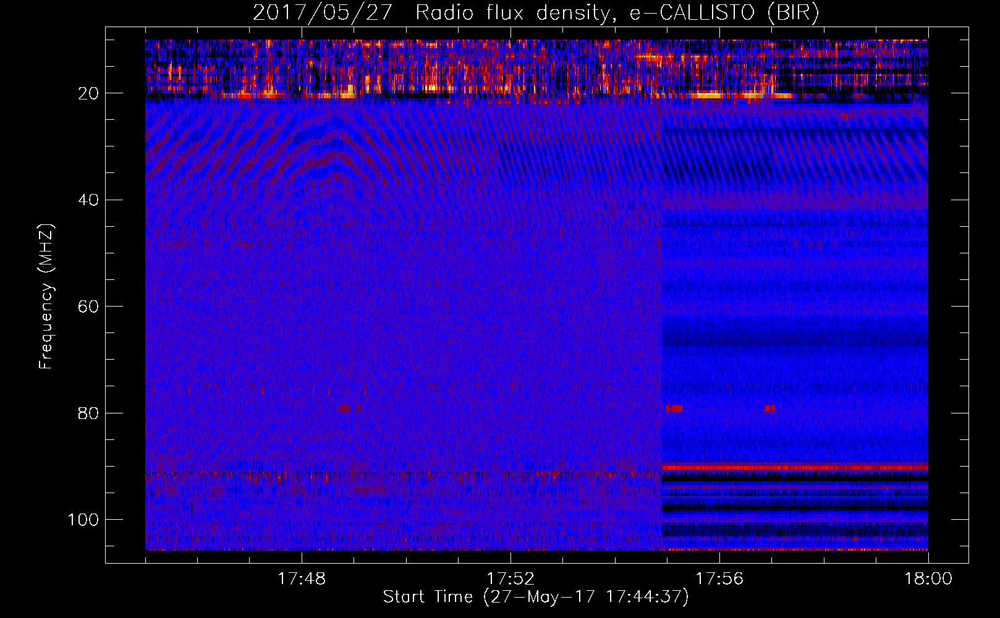This screenshot has width=1000, height=618.
Task: Click the 'Start Time (27-May-17 17:44:37)' label
Action: [536, 597]
